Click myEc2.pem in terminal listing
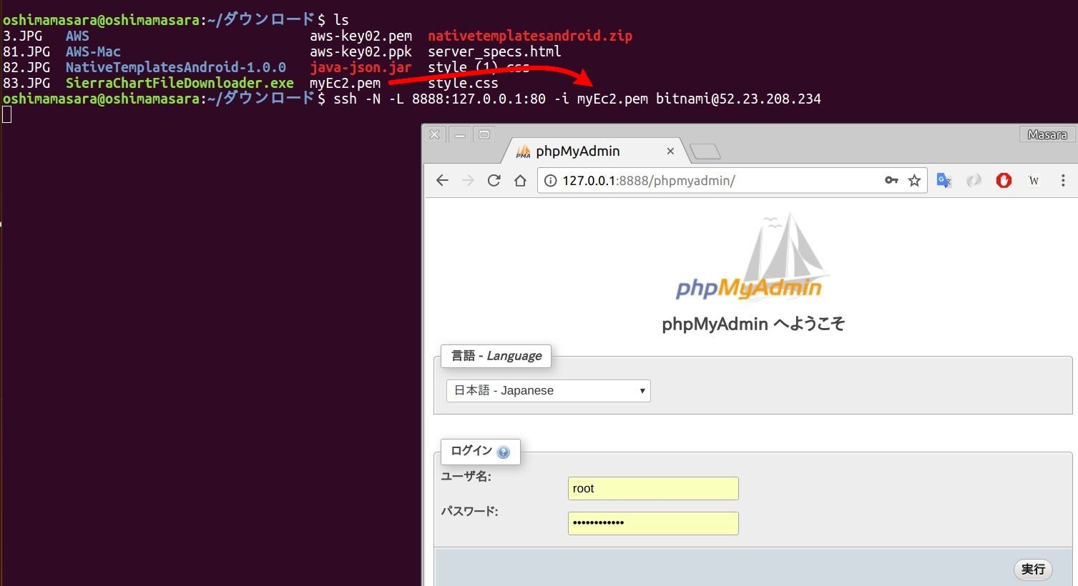Viewport: 1078px width, 586px height. 345,83
